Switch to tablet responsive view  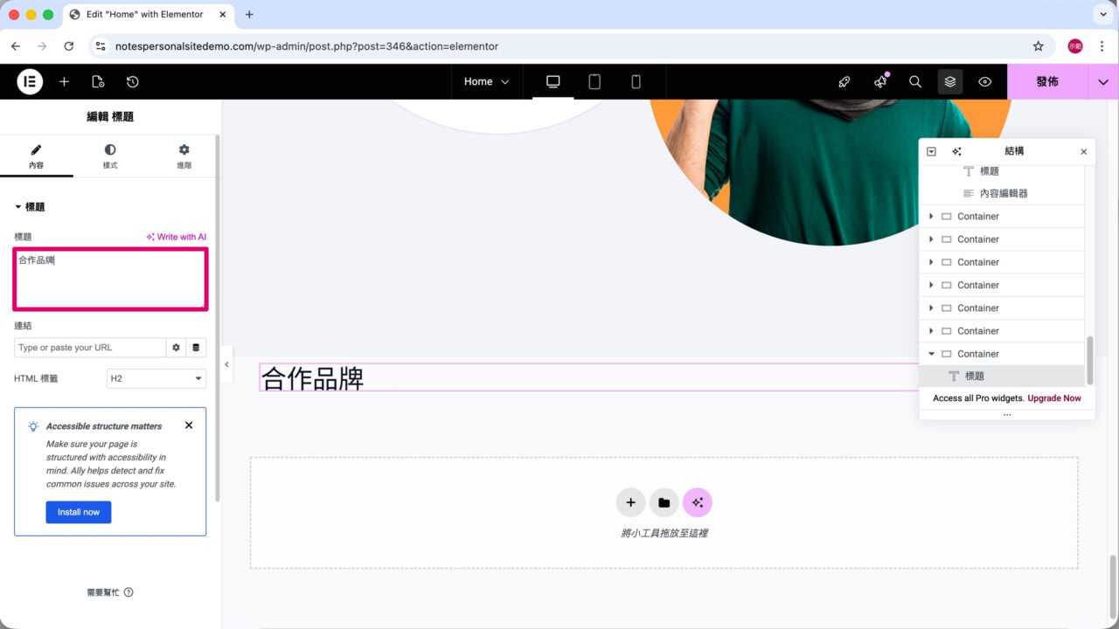pyautogui.click(x=594, y=81)
